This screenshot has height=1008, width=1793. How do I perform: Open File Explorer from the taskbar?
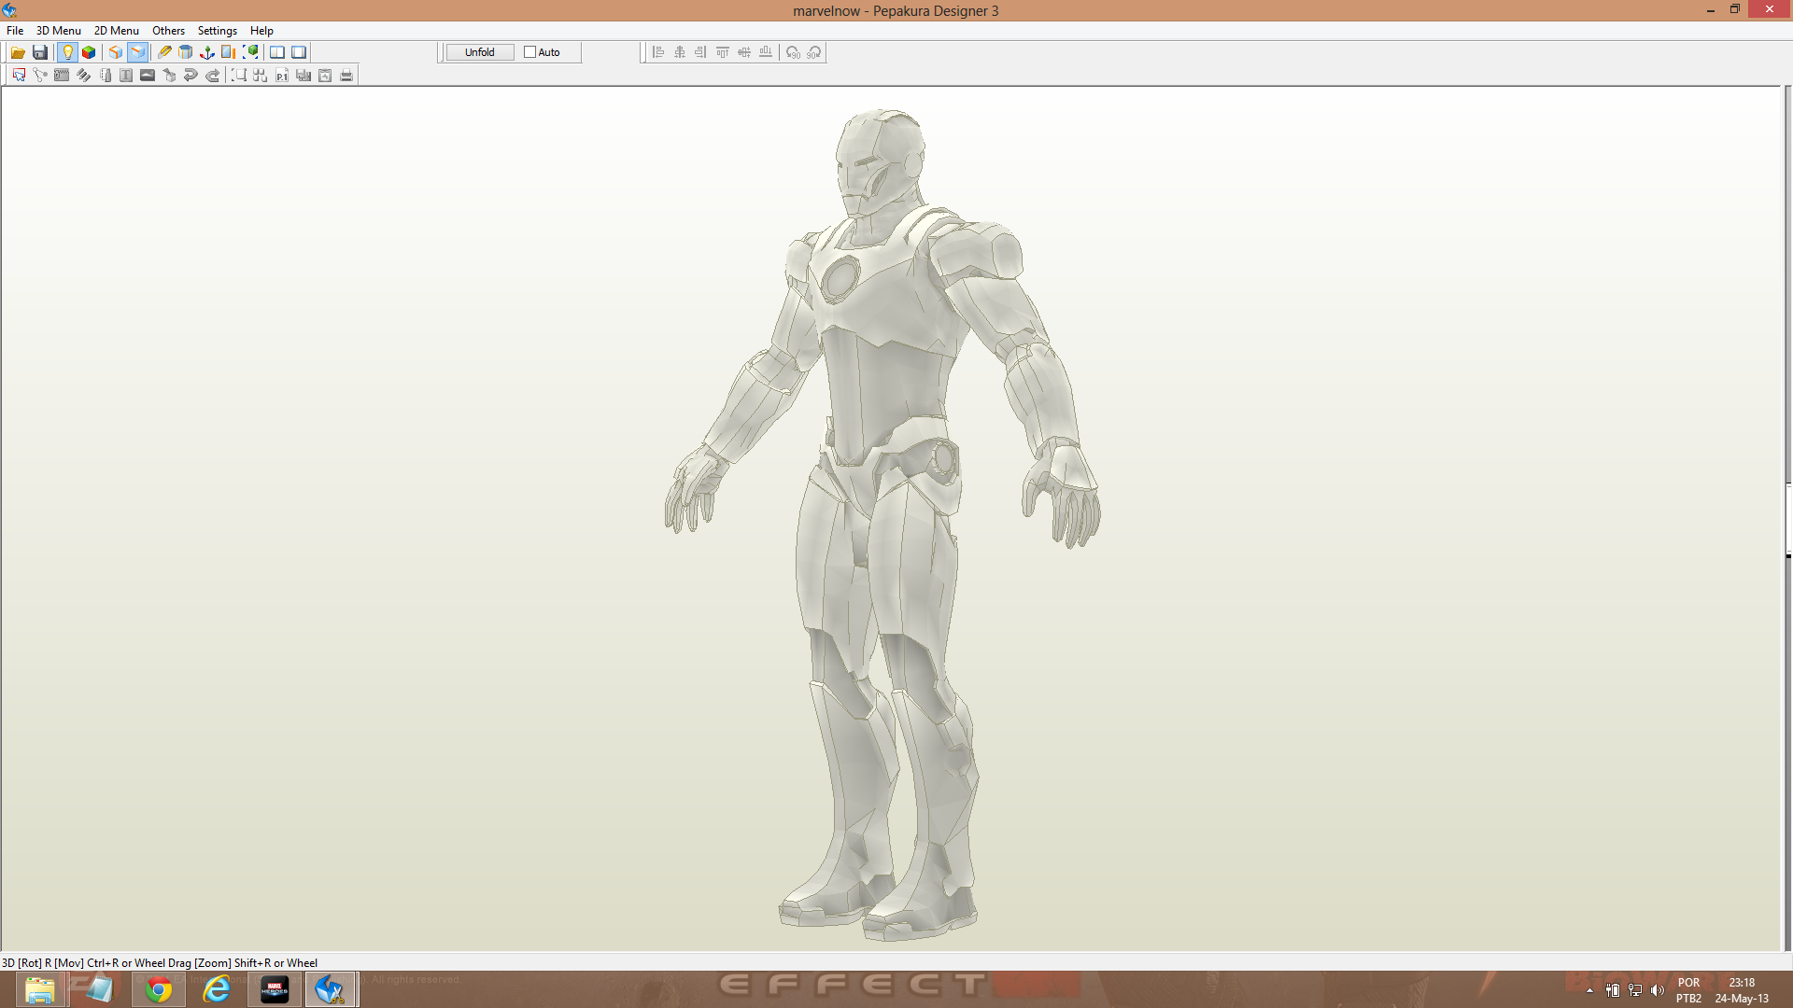tap(39, 989)
